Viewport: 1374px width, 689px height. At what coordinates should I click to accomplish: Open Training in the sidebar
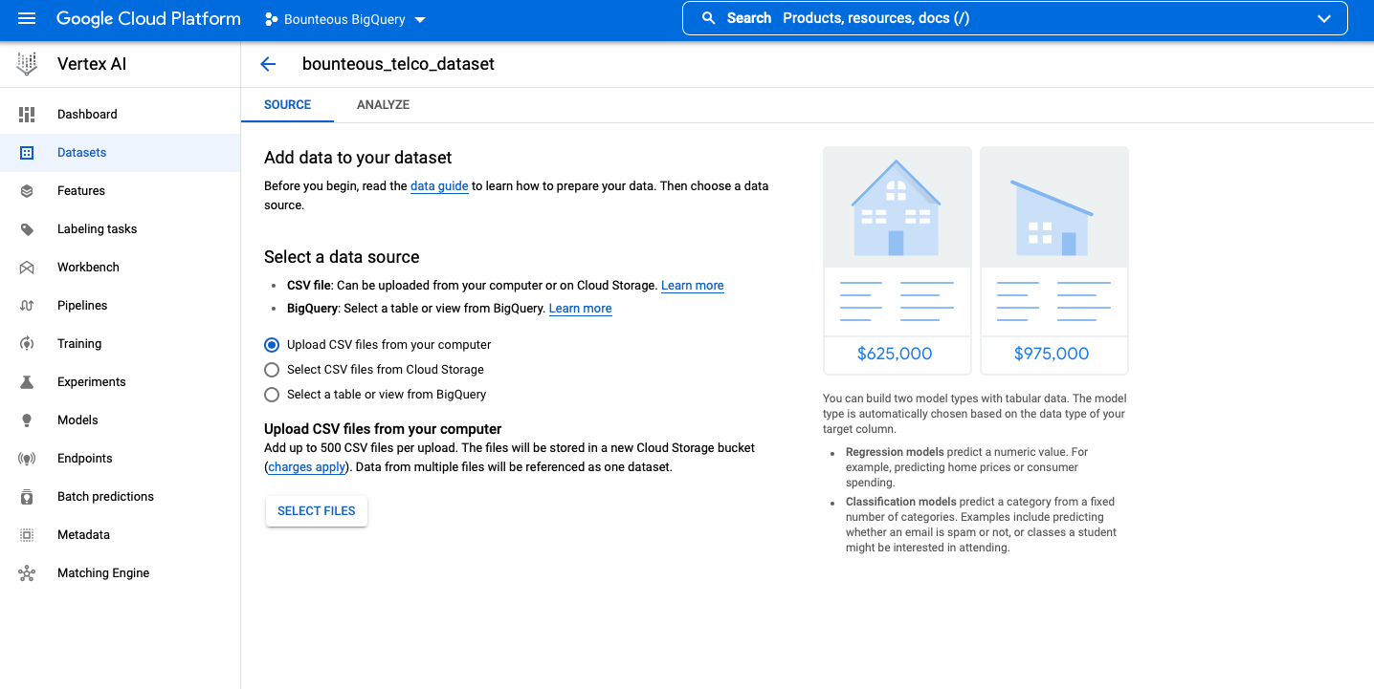click(x=120, y=344)
